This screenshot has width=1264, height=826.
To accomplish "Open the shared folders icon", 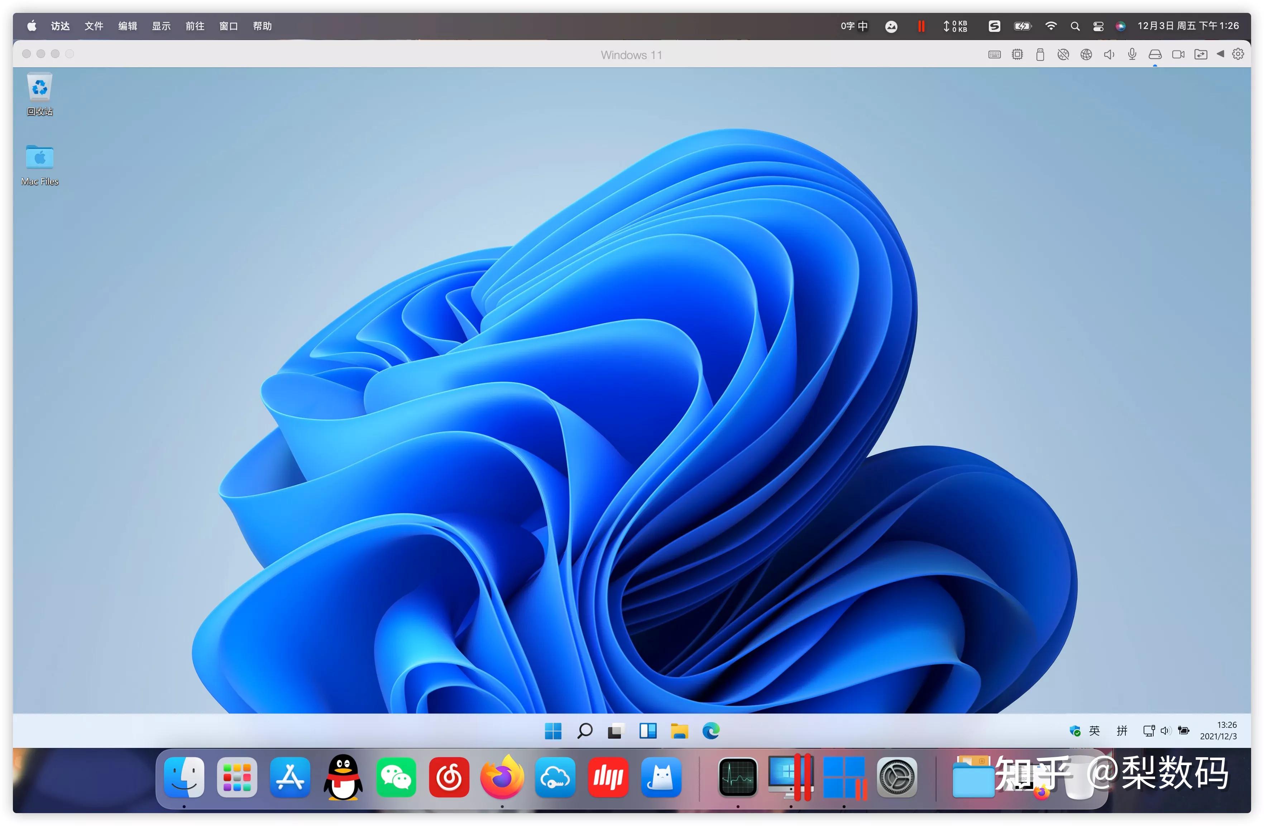I will pyautogui.click(x=1200, y=55).
